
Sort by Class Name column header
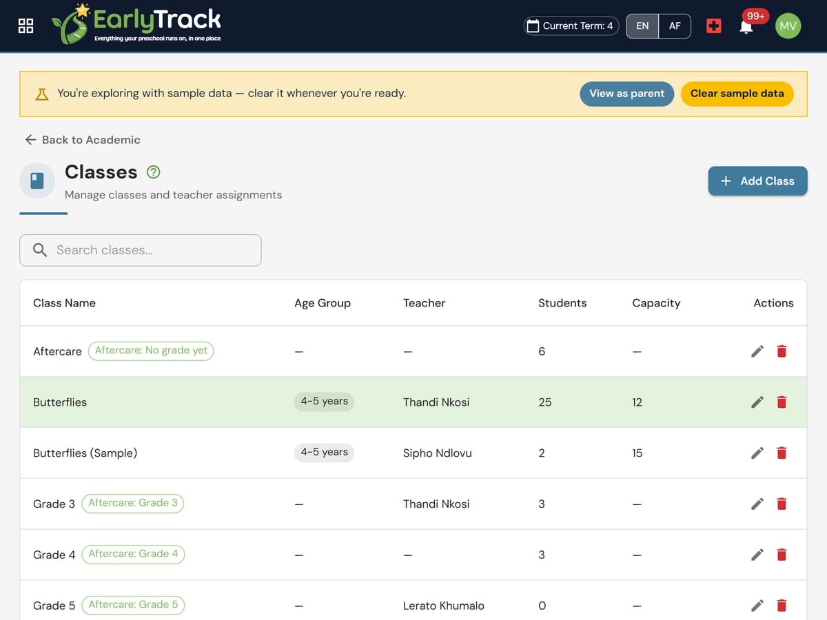pos(64,303)
